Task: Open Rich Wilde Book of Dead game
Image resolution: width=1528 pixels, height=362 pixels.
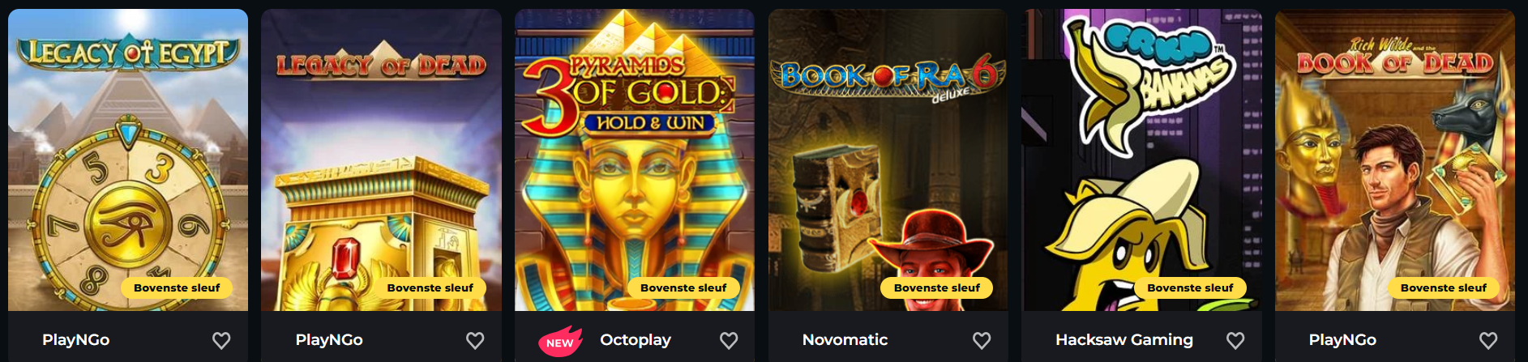Action: point(1395,160)
